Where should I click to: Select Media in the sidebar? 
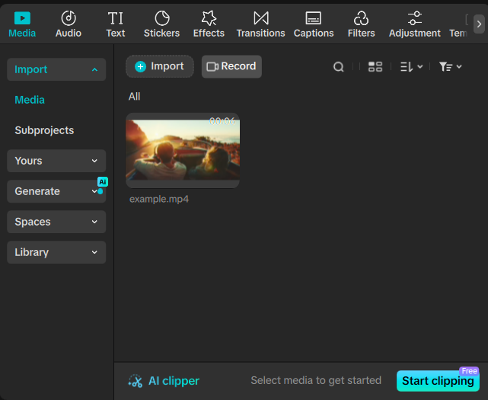(30, 100)
